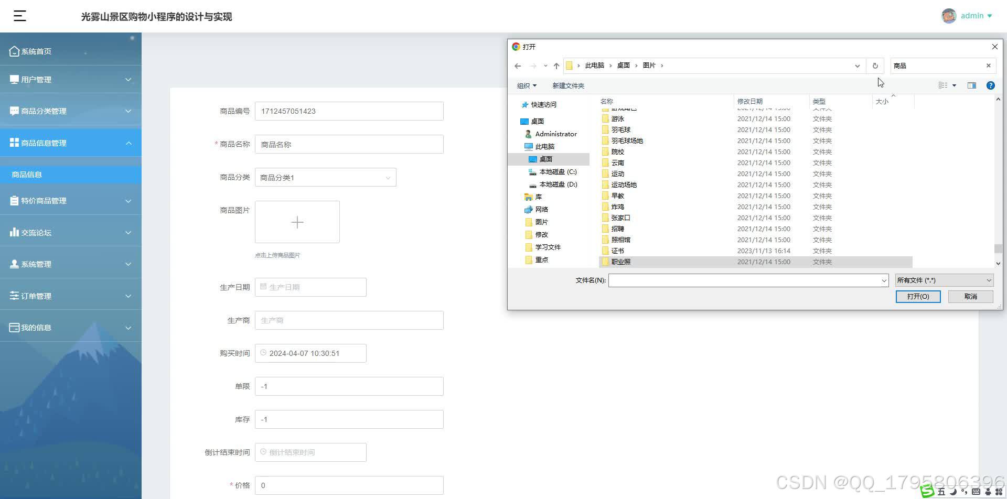Toggle the preview pane icon
1007x499 pixels.
coord(972,85)
